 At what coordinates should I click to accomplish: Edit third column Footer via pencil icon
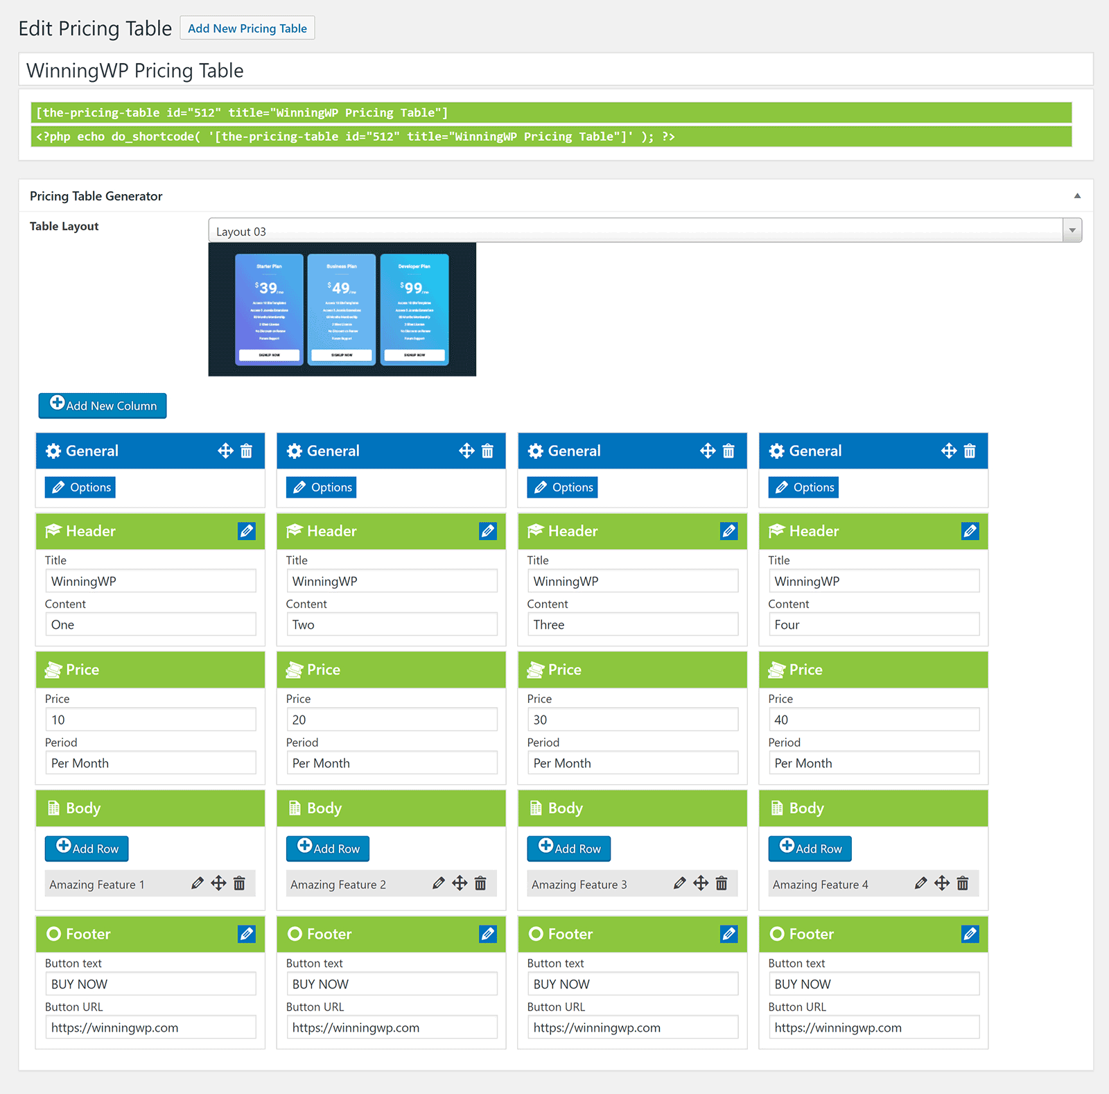pyautogui.click(x=729, y=934)
